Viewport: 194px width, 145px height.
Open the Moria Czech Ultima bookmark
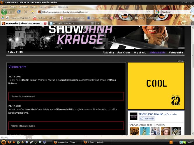tap(147, 18)
